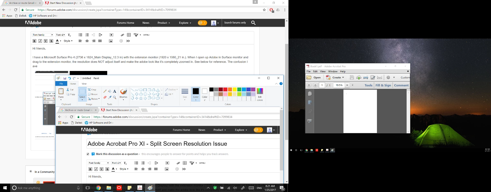
Task: Toggle Paint's Color 1 selection box
Action: [196, 94]
